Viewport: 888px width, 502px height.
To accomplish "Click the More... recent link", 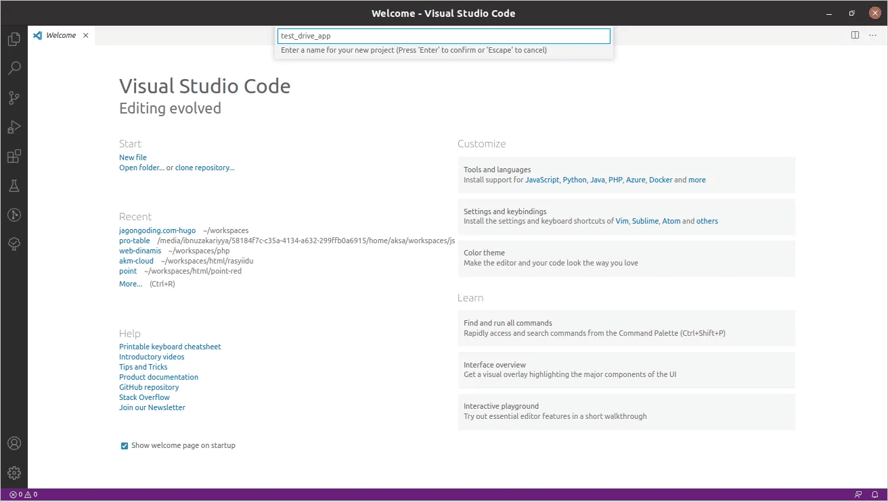I will (x=131, y=284).
